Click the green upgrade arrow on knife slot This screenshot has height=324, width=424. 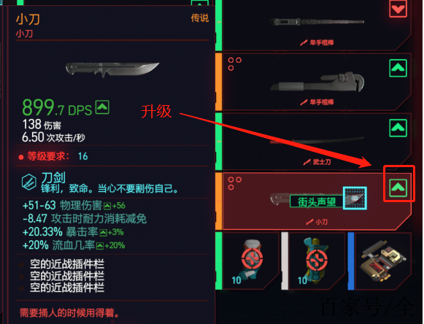[x=398, y=188]
